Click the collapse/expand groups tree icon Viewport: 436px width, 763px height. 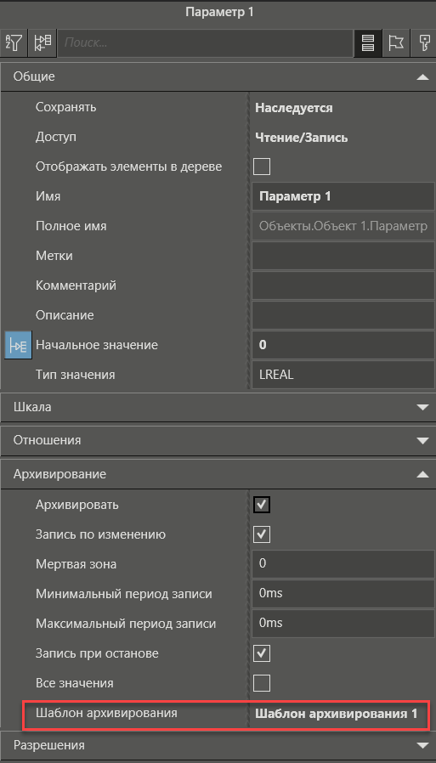point(42,44)
